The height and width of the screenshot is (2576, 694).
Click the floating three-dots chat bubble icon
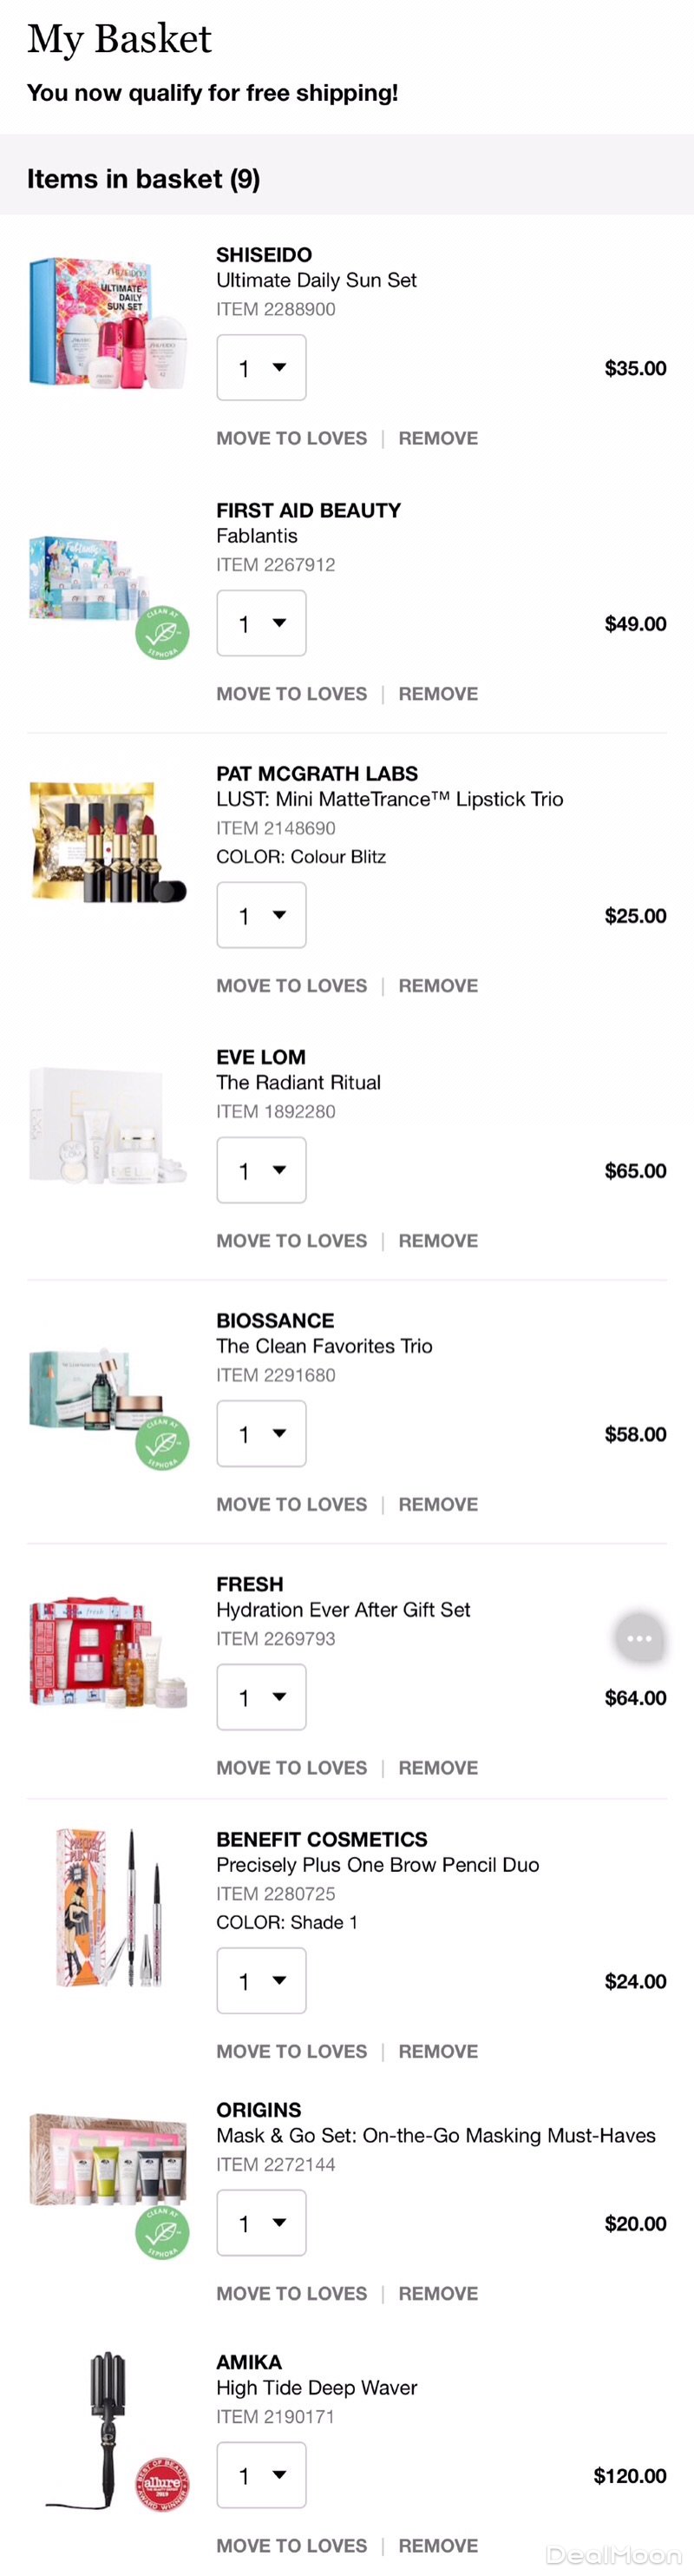639,1638
